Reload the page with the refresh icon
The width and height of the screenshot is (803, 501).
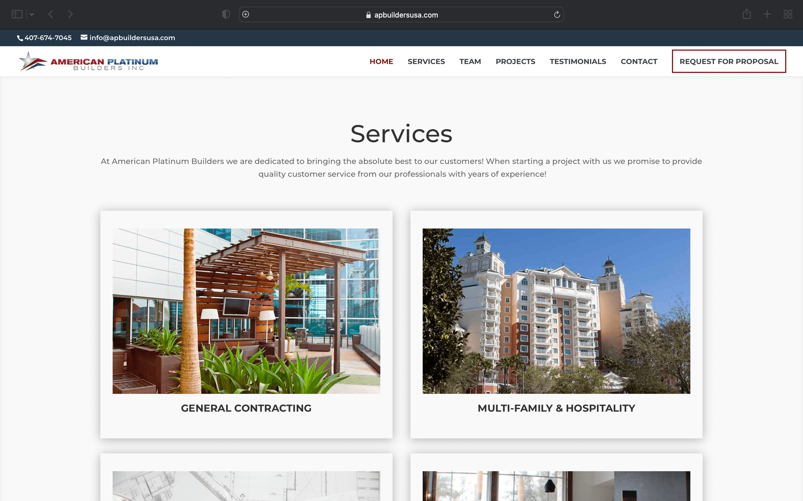point(557,14)
